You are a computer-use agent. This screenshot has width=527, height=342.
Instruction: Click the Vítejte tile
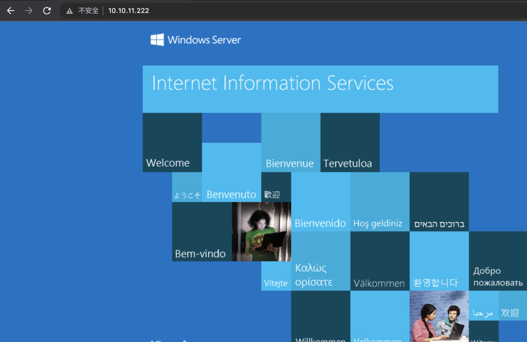(x=276, y=276)
